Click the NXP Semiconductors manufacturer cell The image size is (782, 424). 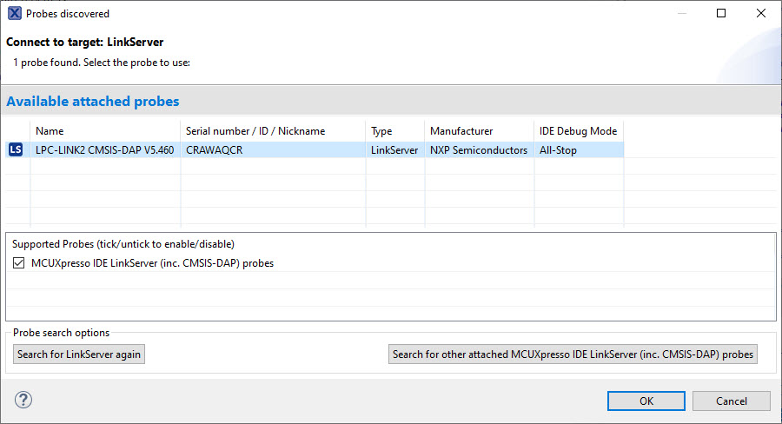coord(478,150)
